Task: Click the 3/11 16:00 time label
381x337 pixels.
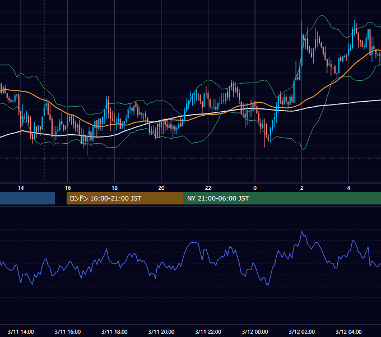Action: click(68, 331)
